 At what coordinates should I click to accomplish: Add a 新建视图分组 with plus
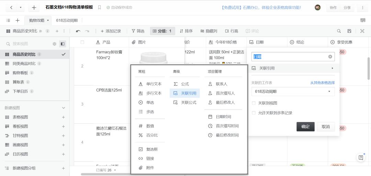(64, 168)
